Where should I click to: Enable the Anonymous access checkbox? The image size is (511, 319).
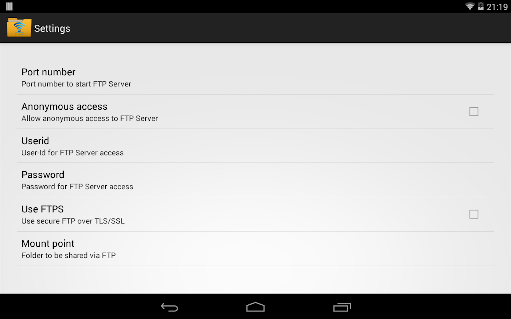(474, 112)
